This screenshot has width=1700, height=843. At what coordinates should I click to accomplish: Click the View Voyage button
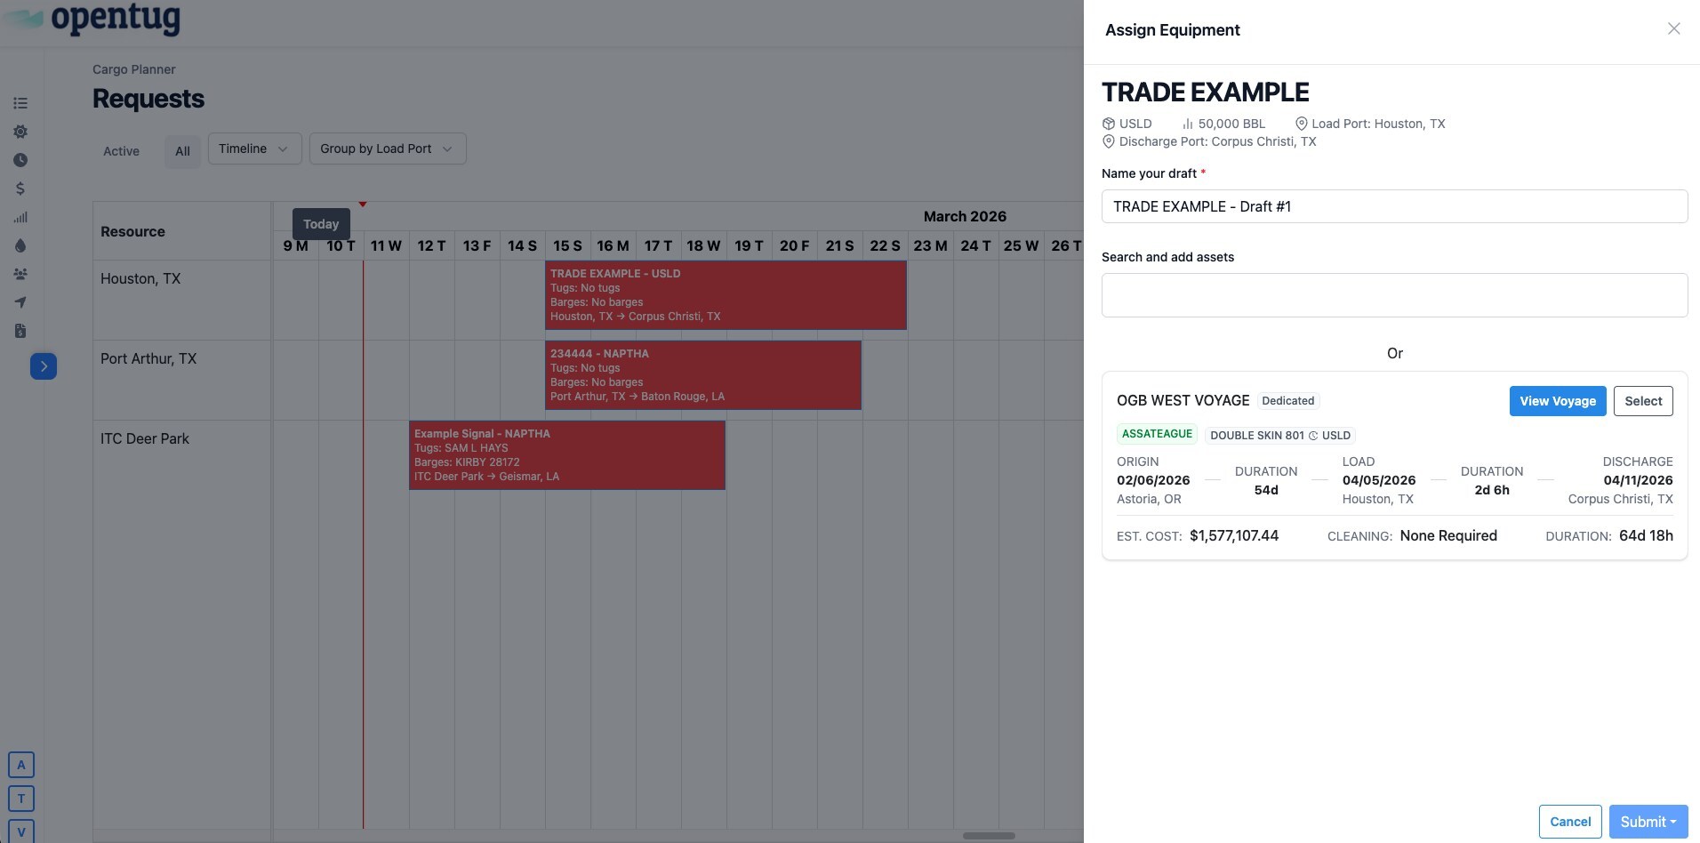coord(1557,401)
